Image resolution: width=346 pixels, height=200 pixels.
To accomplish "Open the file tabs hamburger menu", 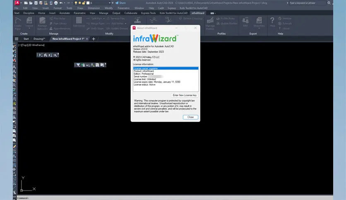I will [x=17, y=39].
